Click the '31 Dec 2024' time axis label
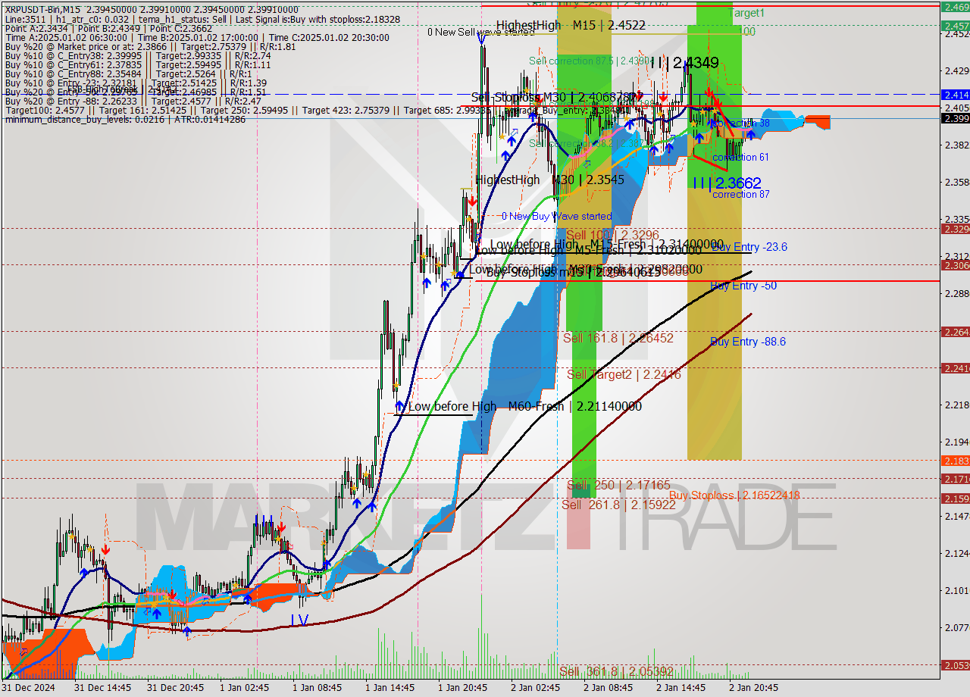Viewport: 970px width, 697px height. 28,688
